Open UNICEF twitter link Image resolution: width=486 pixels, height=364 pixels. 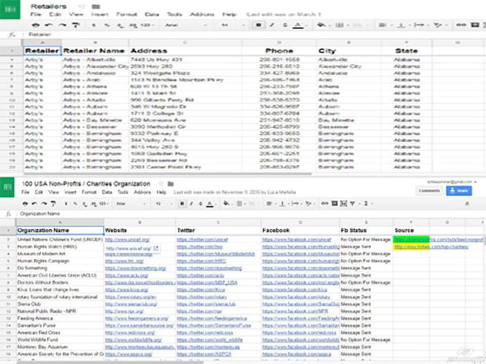click(x=202, y=240)
